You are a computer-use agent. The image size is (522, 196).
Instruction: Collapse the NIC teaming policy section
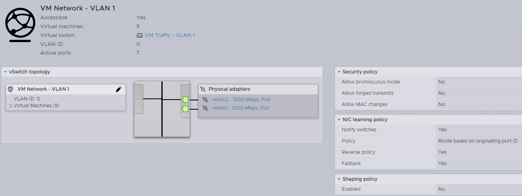coord(338,120)
